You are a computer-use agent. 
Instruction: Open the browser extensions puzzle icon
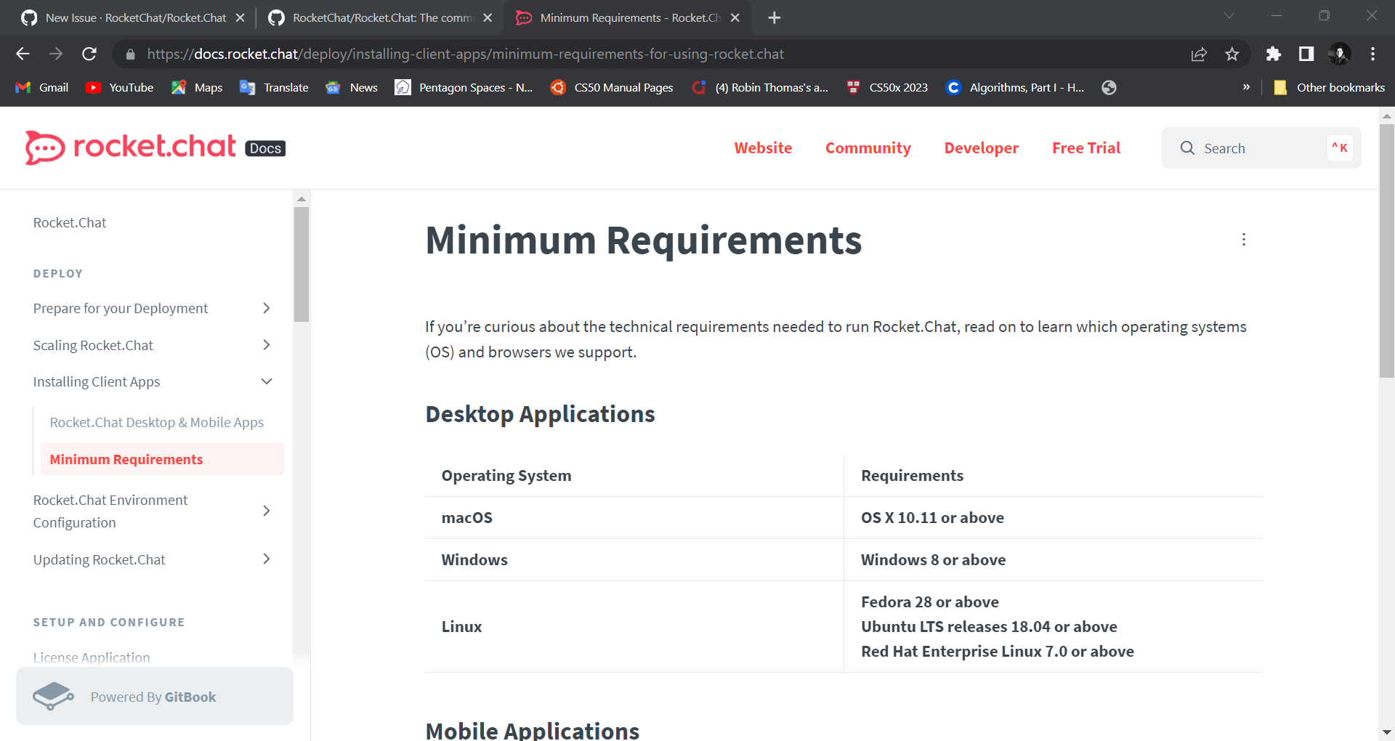click(1274, 54)
